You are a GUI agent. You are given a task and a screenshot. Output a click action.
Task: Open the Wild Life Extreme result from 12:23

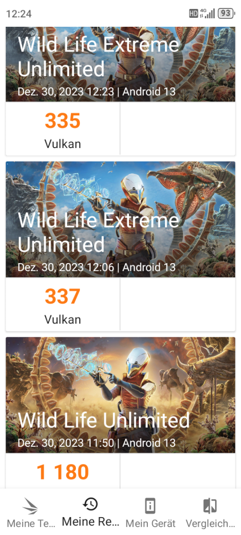120,64
